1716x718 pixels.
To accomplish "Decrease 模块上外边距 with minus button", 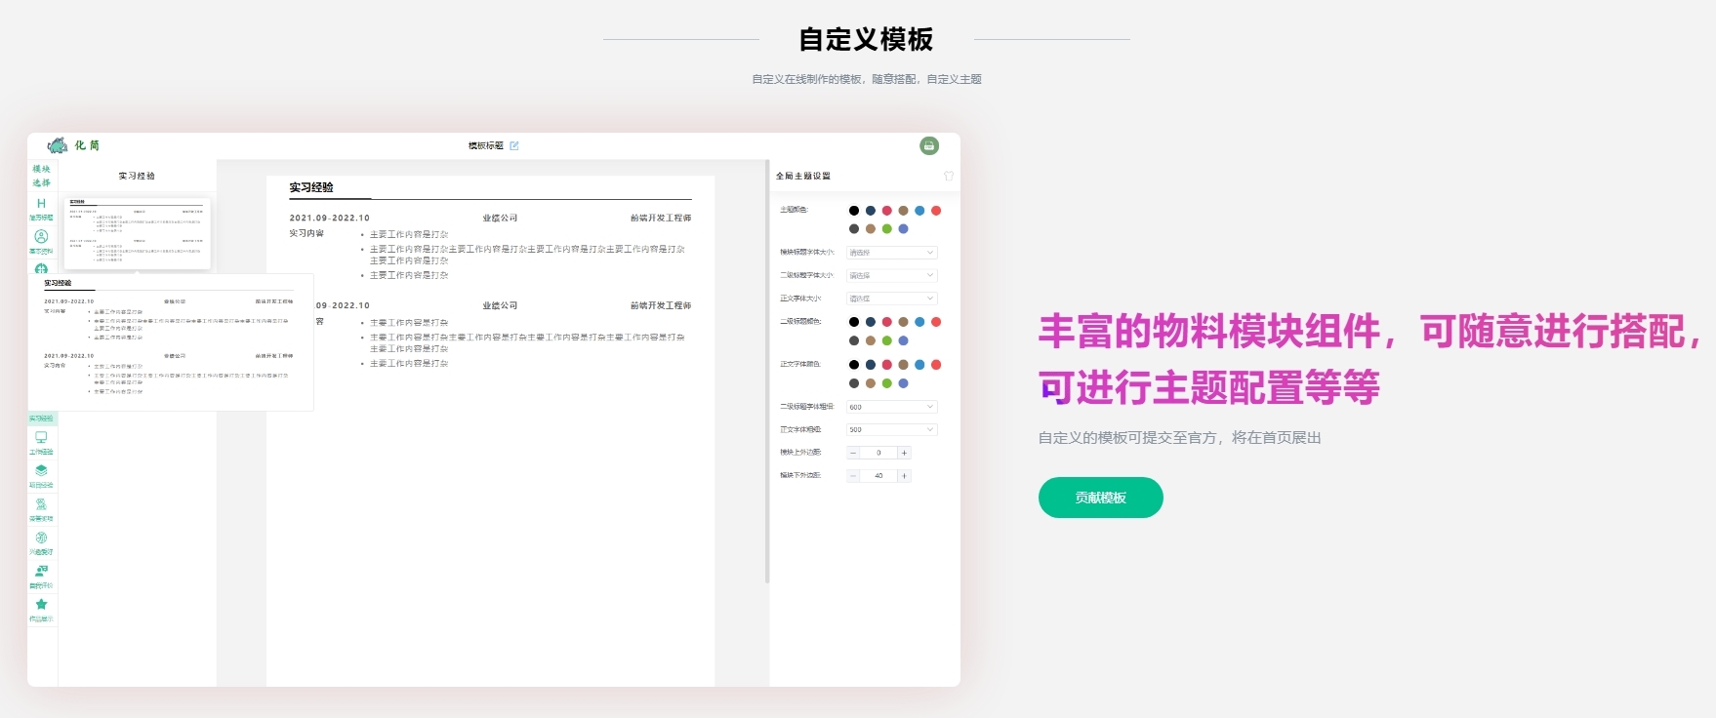I will click(852, 453).
